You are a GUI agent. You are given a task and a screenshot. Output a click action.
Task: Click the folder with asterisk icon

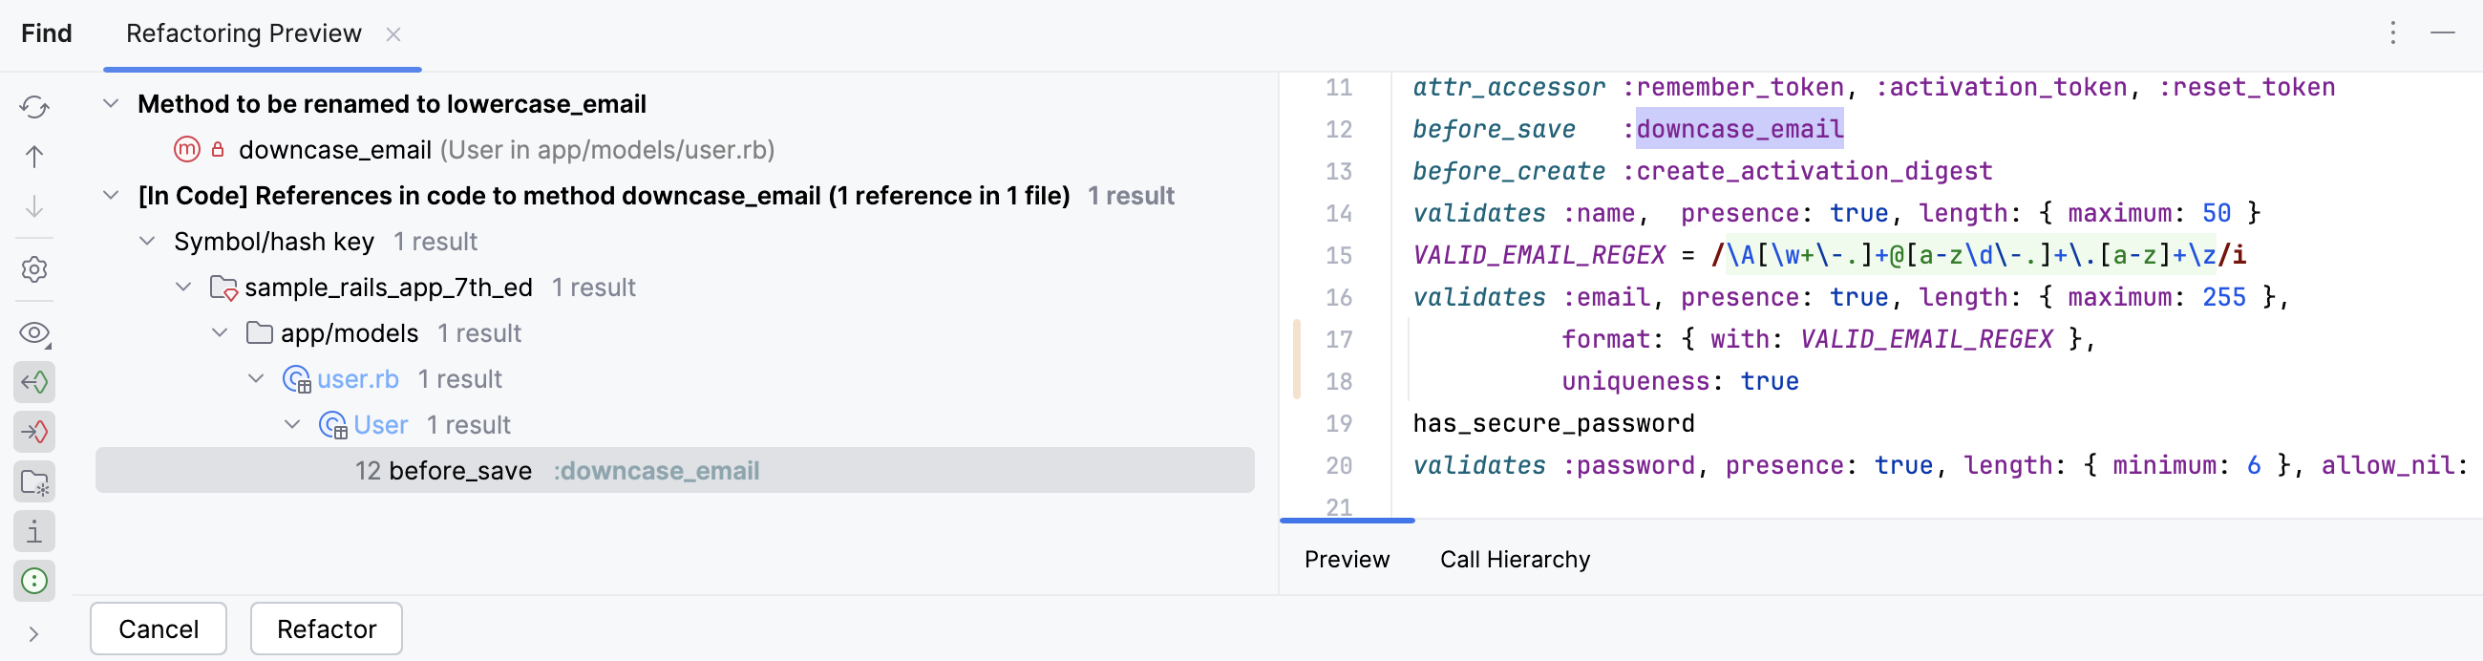pos(34,481)
